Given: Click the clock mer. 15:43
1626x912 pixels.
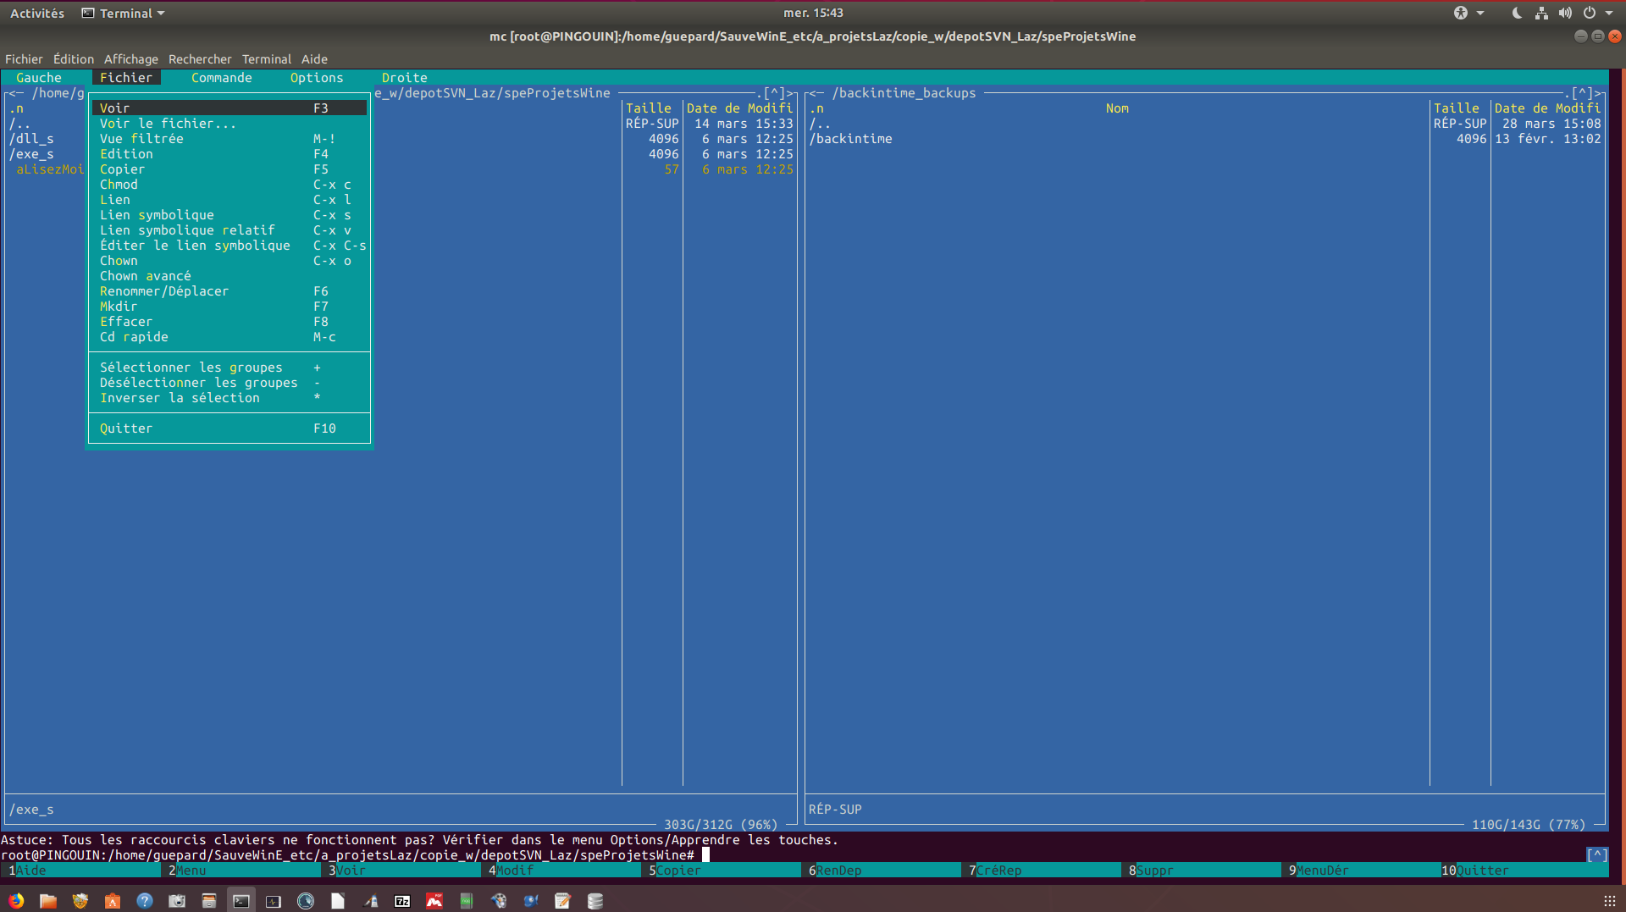Looking at the screenshot, I should click(x=813, y=13).
